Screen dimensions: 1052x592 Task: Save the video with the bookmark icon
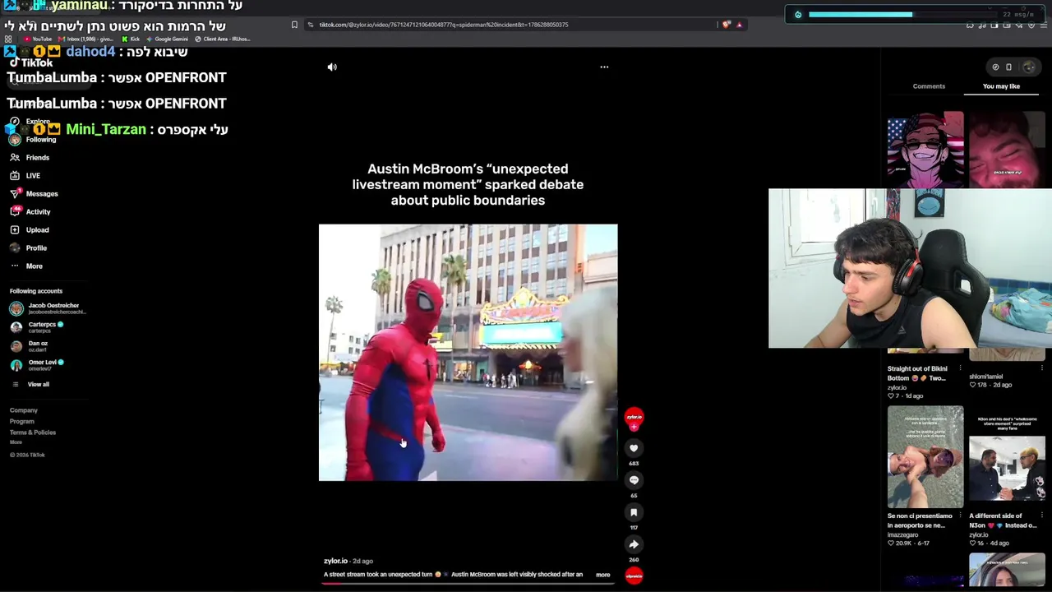point(634,512)
